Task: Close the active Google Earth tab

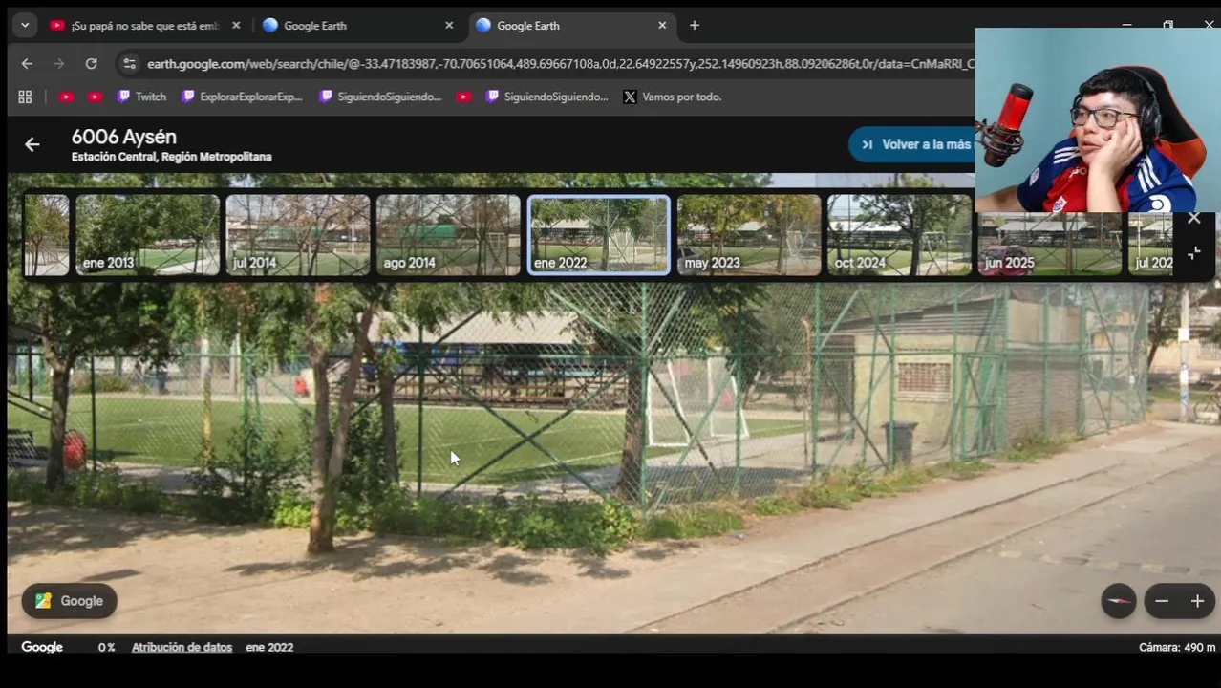Action: 662,26
